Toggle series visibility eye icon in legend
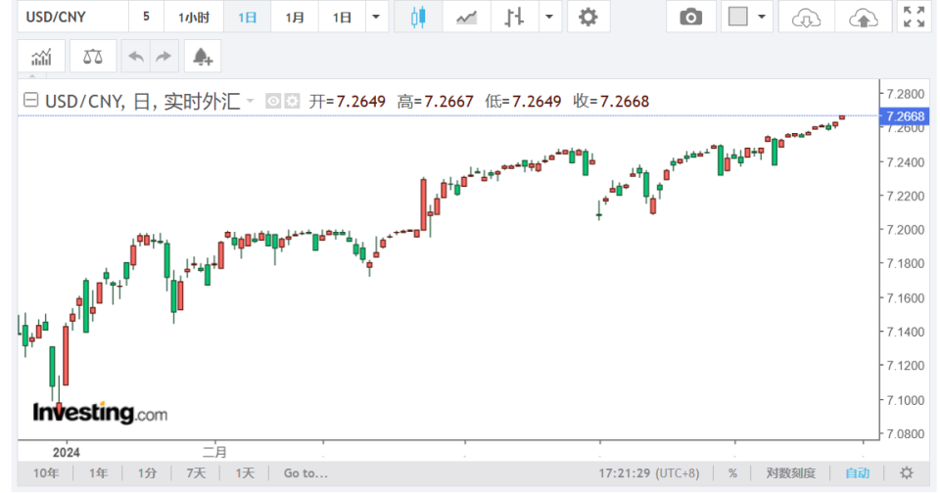Screen dimensions: 940x493 tap(273, 101)
